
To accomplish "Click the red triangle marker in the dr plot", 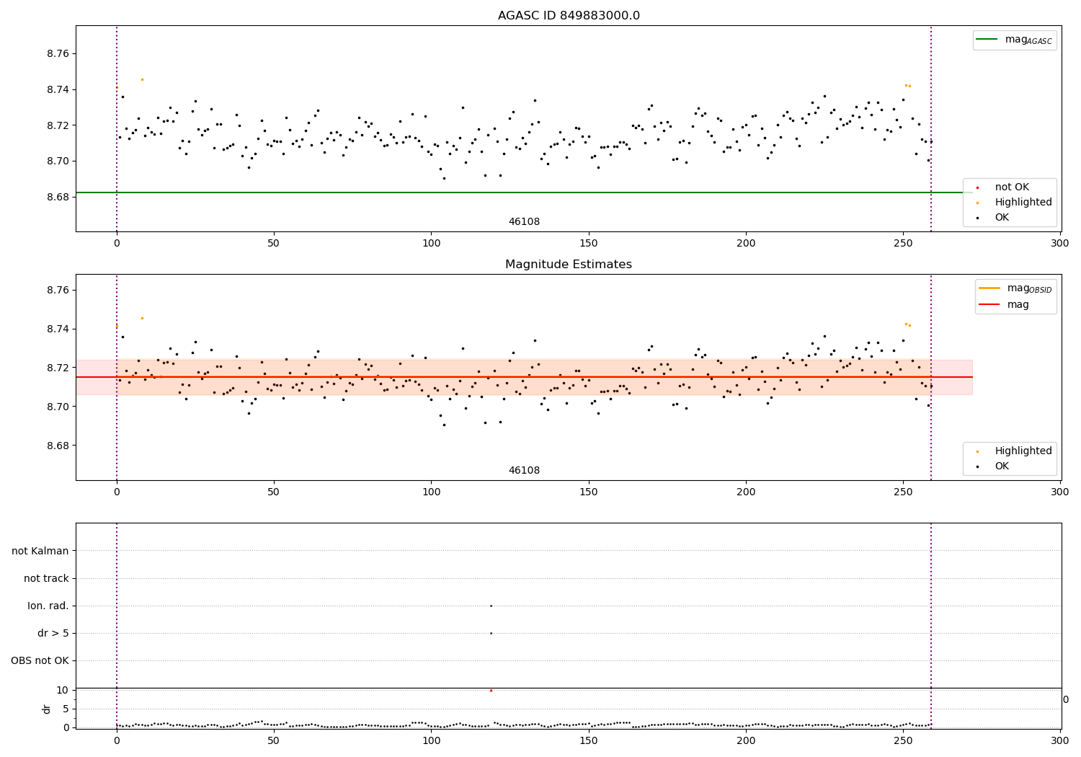I will point(491,691).
